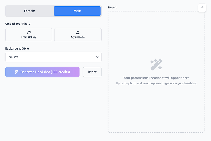
Task: Click the magic wand icon on Generate button
Action: click(x=17, y=72)
